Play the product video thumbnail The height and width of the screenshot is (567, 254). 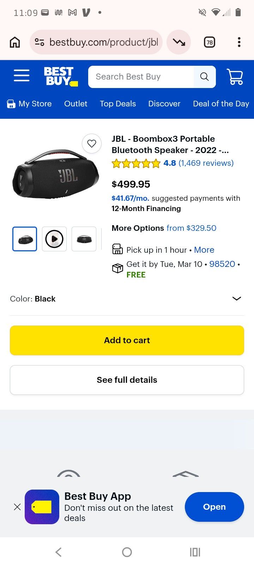tap(54, 239)
